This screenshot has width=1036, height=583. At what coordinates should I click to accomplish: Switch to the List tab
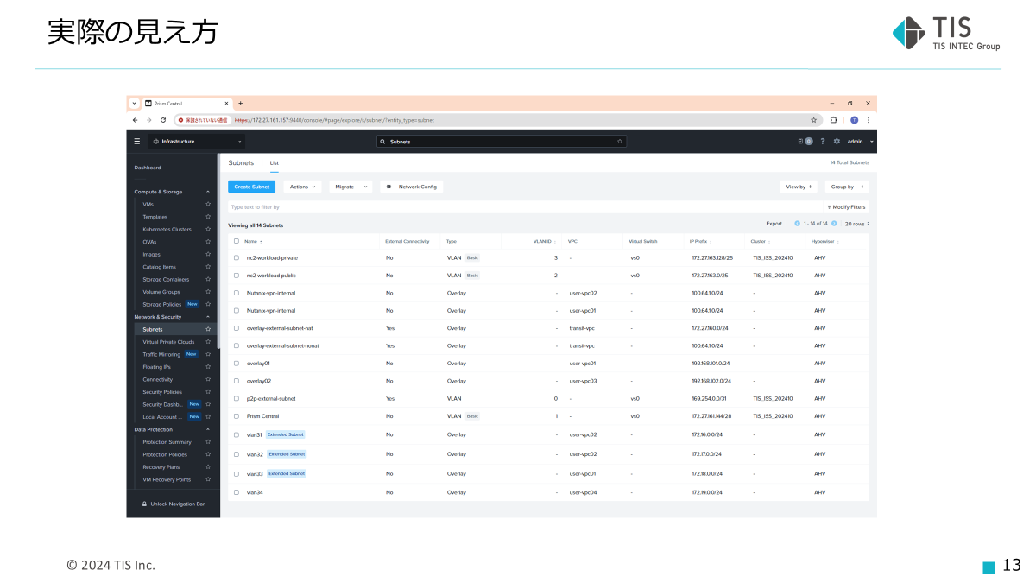(x=275, y=162)
